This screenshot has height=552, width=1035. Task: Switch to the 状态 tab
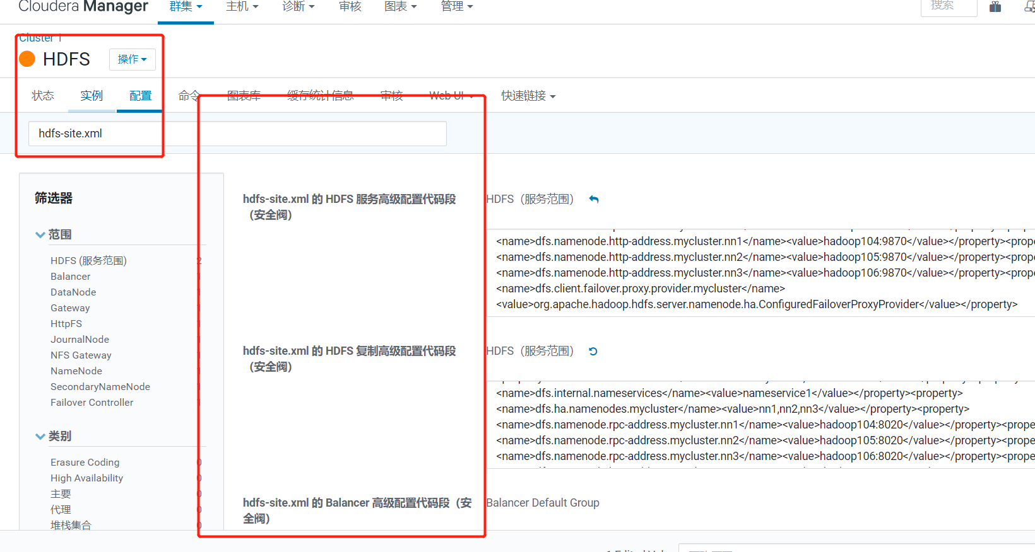click(43, 96)
